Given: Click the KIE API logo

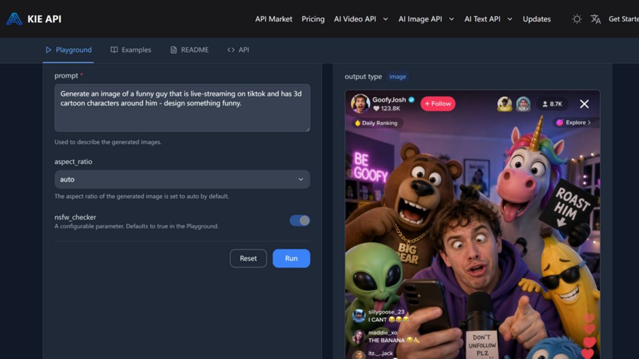Looking at the screenshot, I should click(x=34, y=19).
